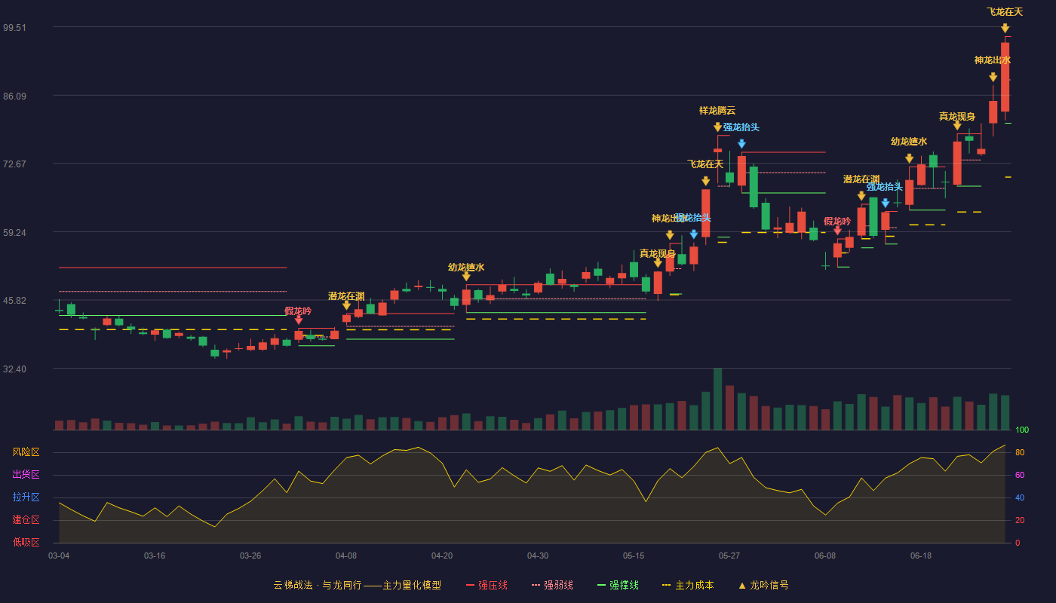The height and width of the screenshot is (603, 1056).
Task: Click the yellow arrow under 神龙出水 near the June peak
Action: pyautogui.click(x=993, y=77)
